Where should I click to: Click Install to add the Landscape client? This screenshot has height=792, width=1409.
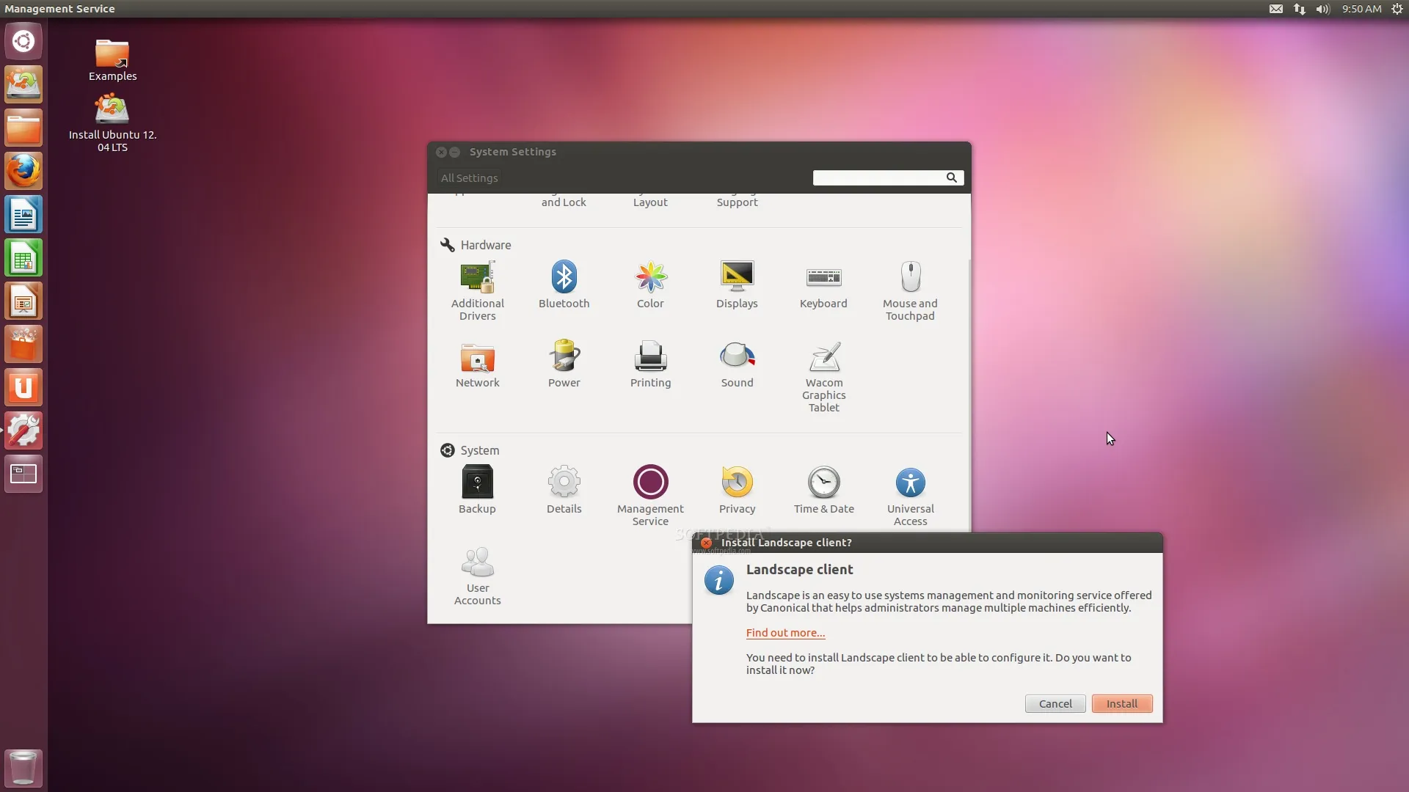click(x=1121, y=703)
